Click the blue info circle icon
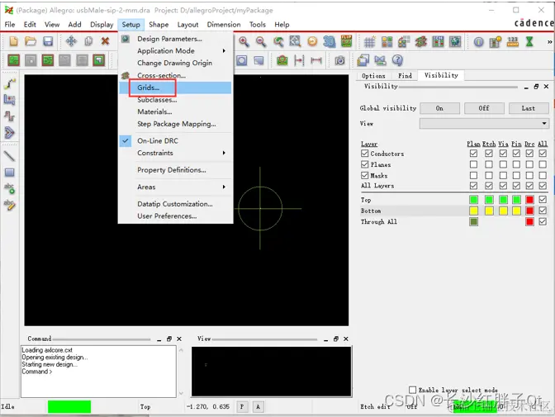Viewport: 555px width, 417px height. point(478,42)
